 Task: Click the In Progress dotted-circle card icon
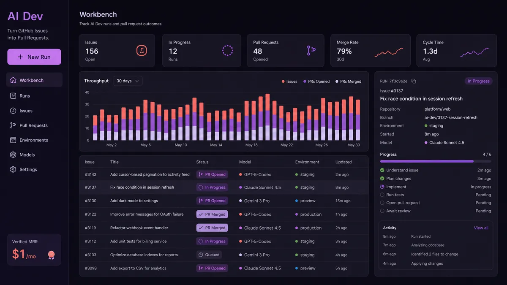228,51
